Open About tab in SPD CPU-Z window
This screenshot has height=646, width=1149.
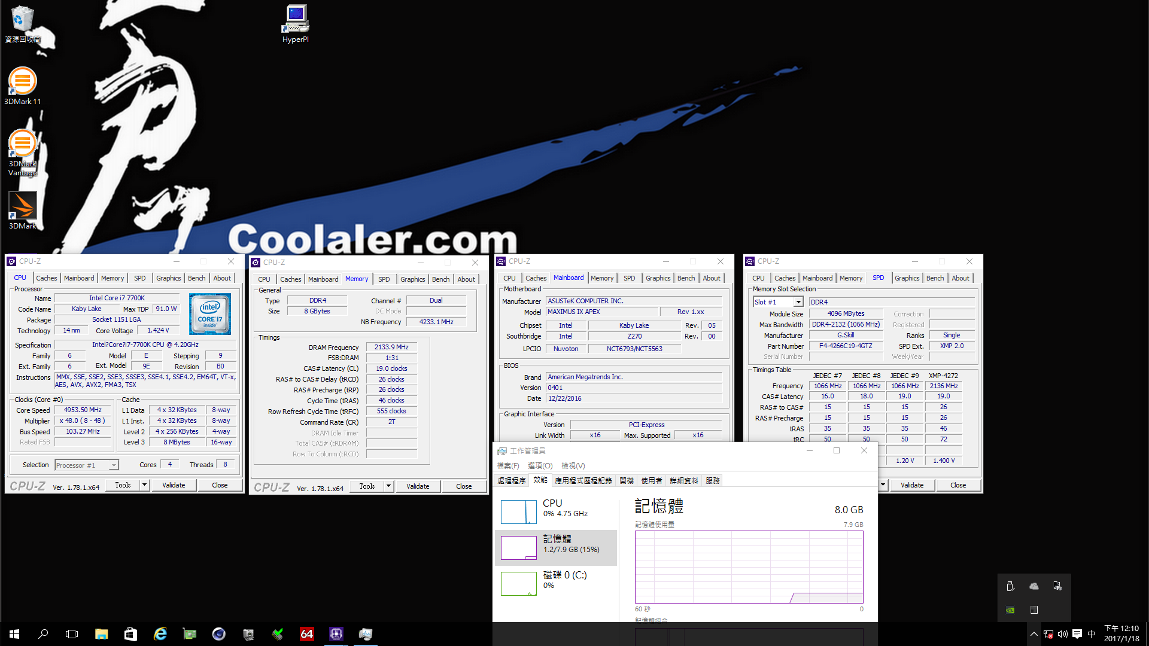960,278
